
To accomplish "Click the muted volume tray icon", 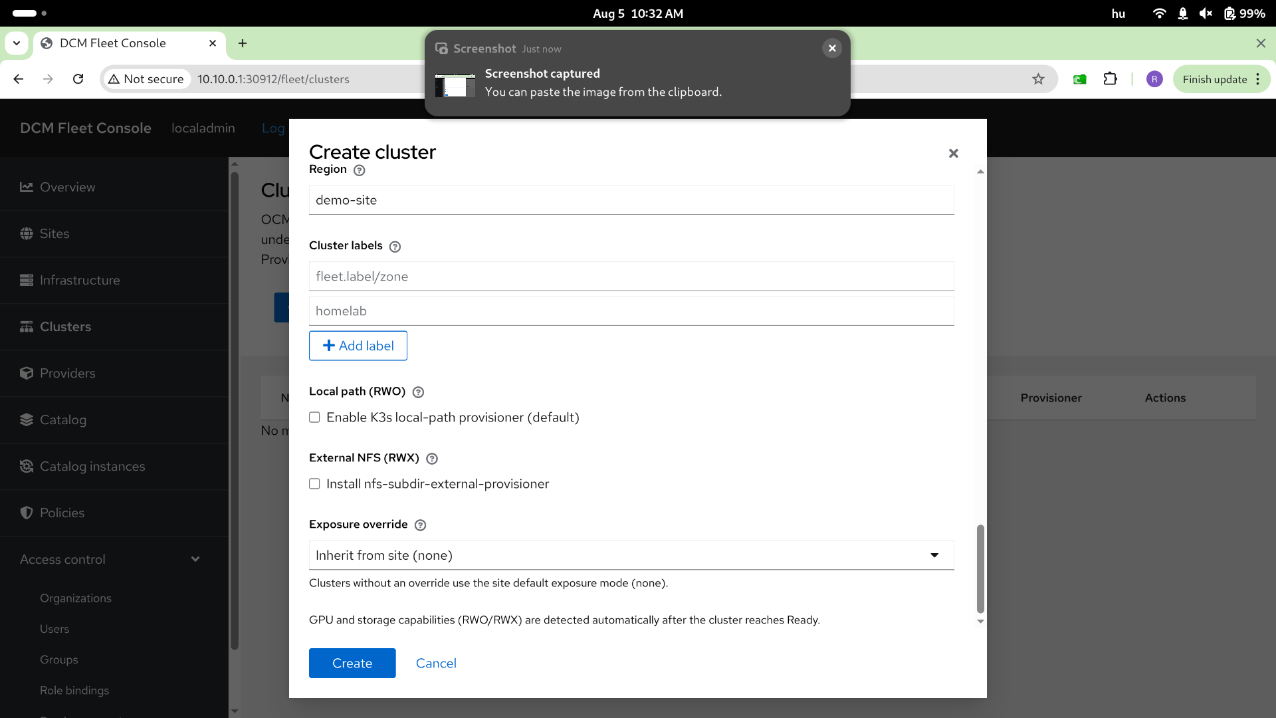I will (1206, 13).
